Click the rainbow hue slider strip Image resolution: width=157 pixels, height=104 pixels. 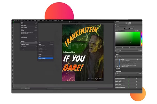(x=142, y=39)
